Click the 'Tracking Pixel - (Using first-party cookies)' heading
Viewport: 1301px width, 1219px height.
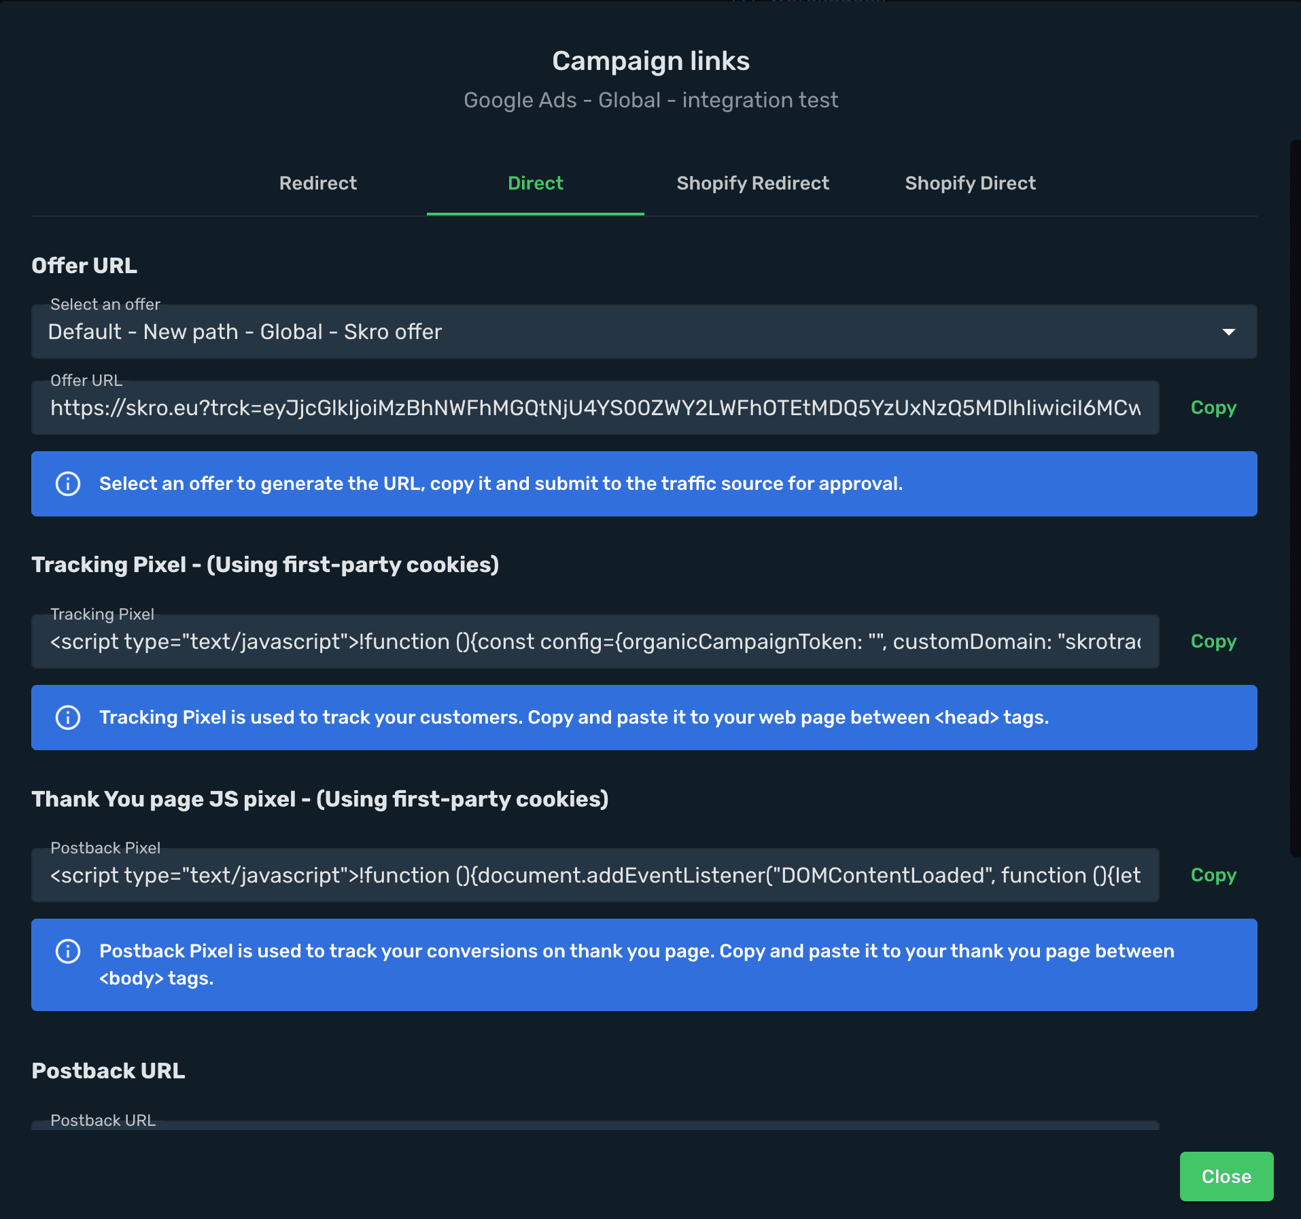pyautogui.click(x=265, y=565)
